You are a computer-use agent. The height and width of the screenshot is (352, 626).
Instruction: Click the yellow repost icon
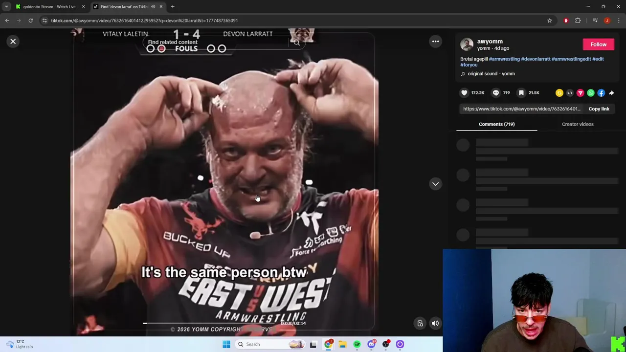pos(559,93)
